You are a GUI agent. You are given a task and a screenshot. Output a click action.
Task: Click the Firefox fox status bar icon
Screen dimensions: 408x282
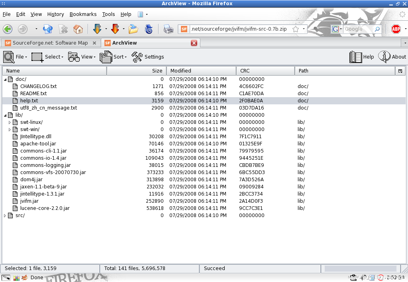pyautogui.click(x=24, y=278)
